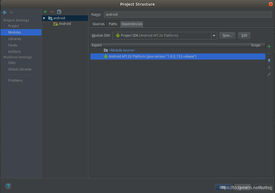Move dependency down with grey arrow
This screenshot has height=193, width=275.
point(269,67)
